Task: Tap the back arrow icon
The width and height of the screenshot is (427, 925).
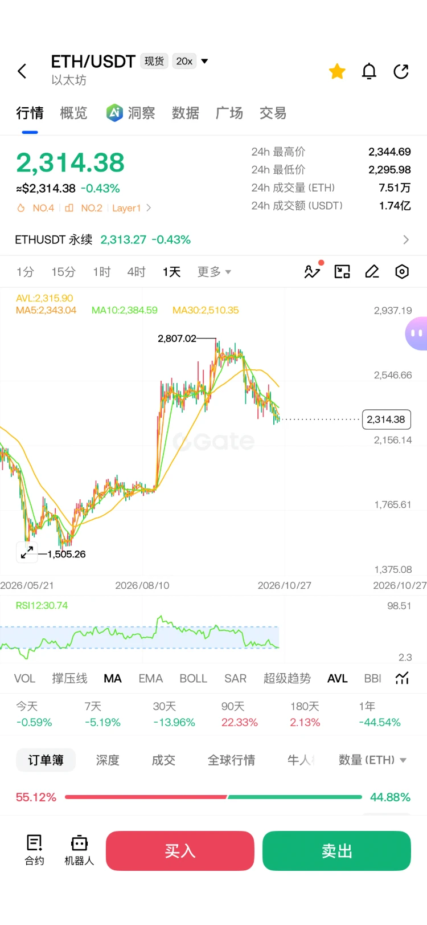Action: [x=22, y=71]
